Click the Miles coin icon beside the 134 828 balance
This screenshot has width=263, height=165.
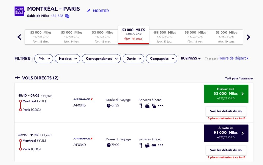click(x=68, y=16)
